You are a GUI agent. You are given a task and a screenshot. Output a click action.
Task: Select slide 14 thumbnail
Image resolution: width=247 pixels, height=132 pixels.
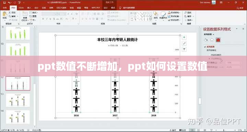18,117
